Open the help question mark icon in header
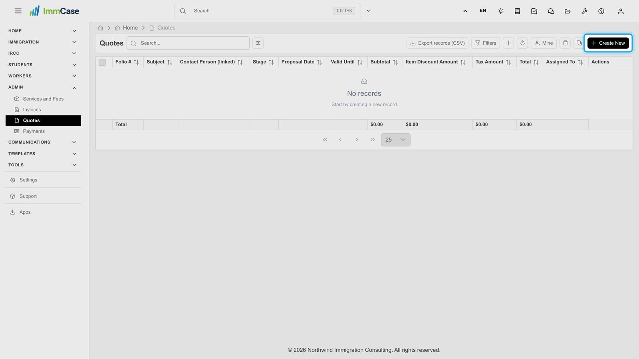The image size is (639, 359). [x=601, y=11]
